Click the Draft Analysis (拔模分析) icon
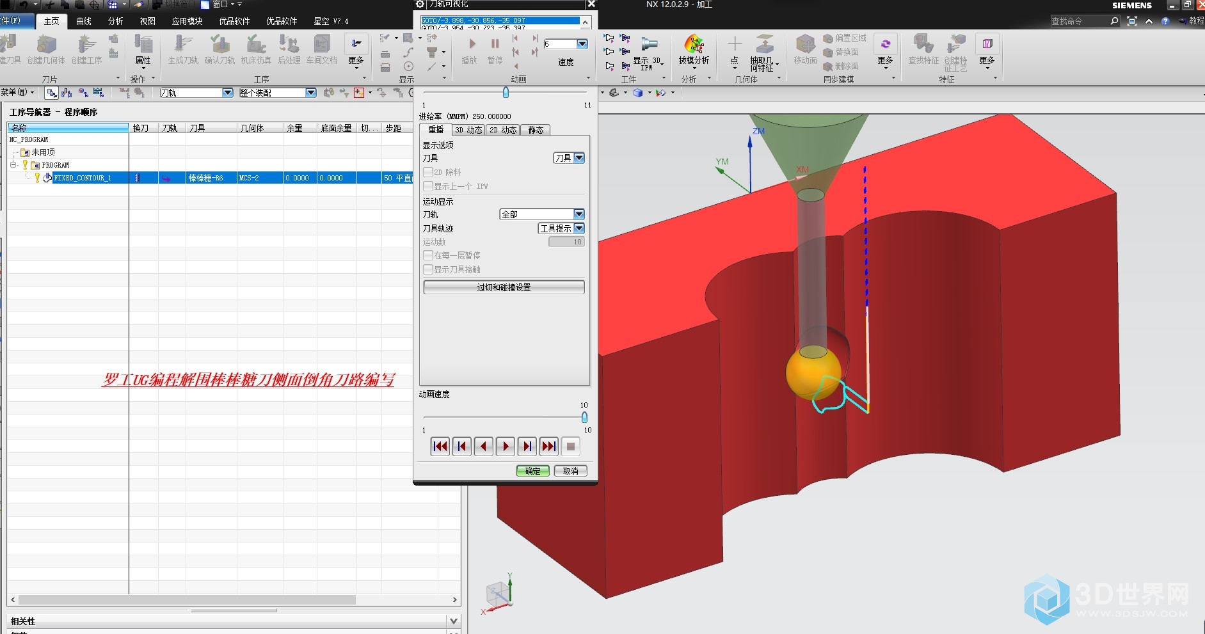Image resolution: width=1205 pixels, height=634 pixels. point(694,45)
